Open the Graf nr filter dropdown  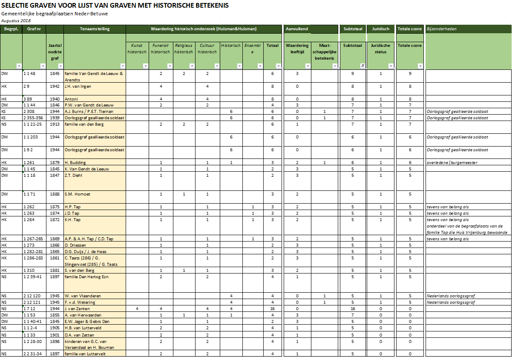[43, 66]
